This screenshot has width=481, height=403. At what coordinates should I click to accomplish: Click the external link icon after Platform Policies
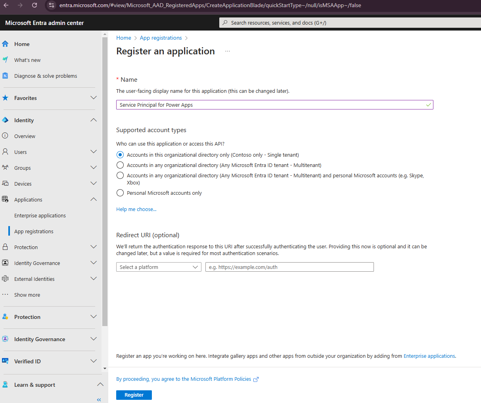pos(256,379)
